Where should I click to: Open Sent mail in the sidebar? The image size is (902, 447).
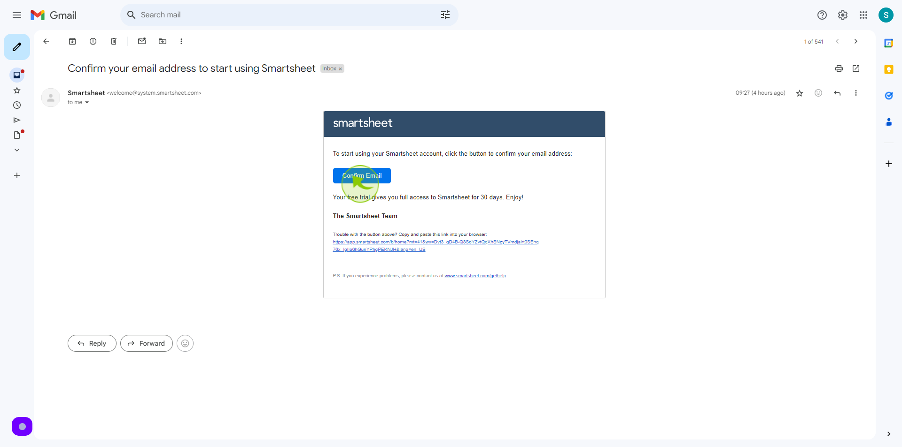pyautogui.click(x=17, y=120)
